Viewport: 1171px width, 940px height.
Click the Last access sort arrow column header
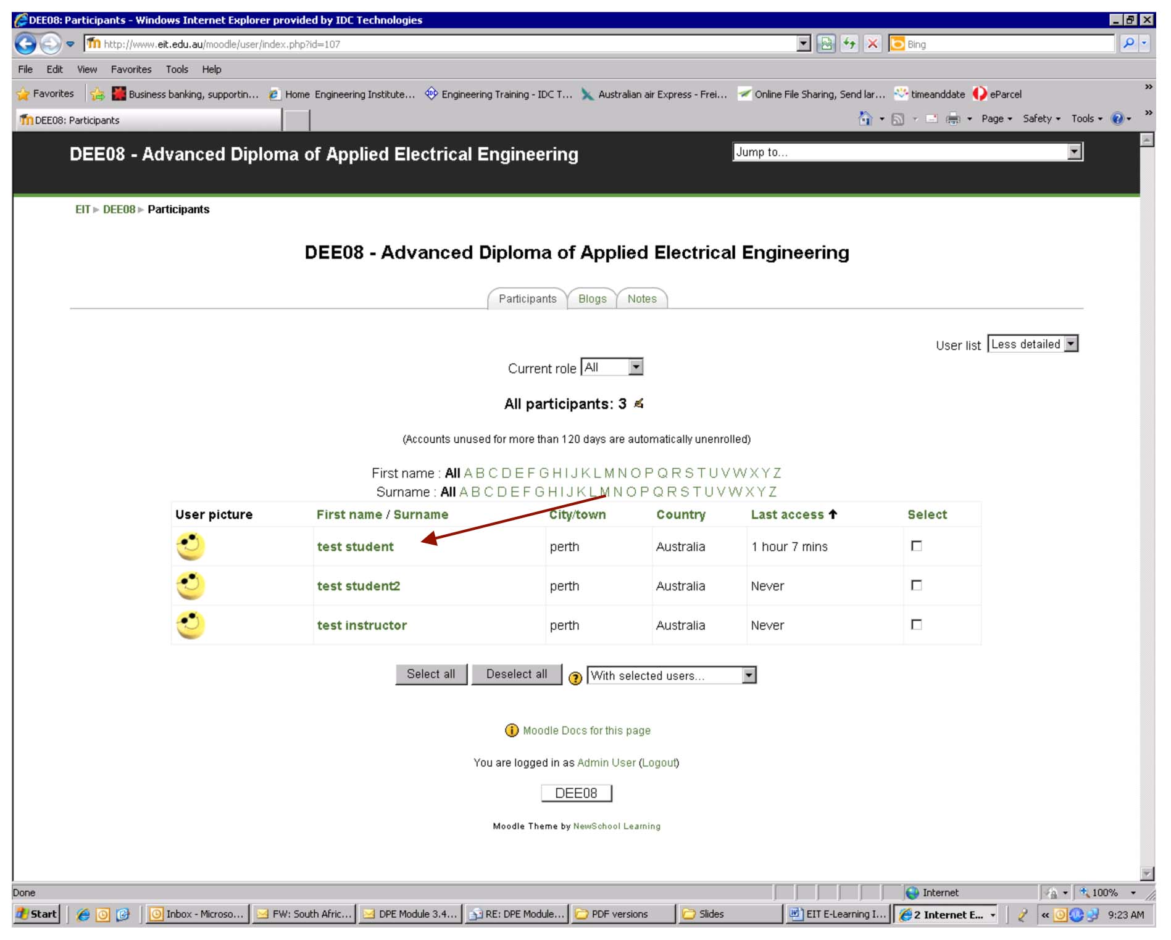coord(794,514)
